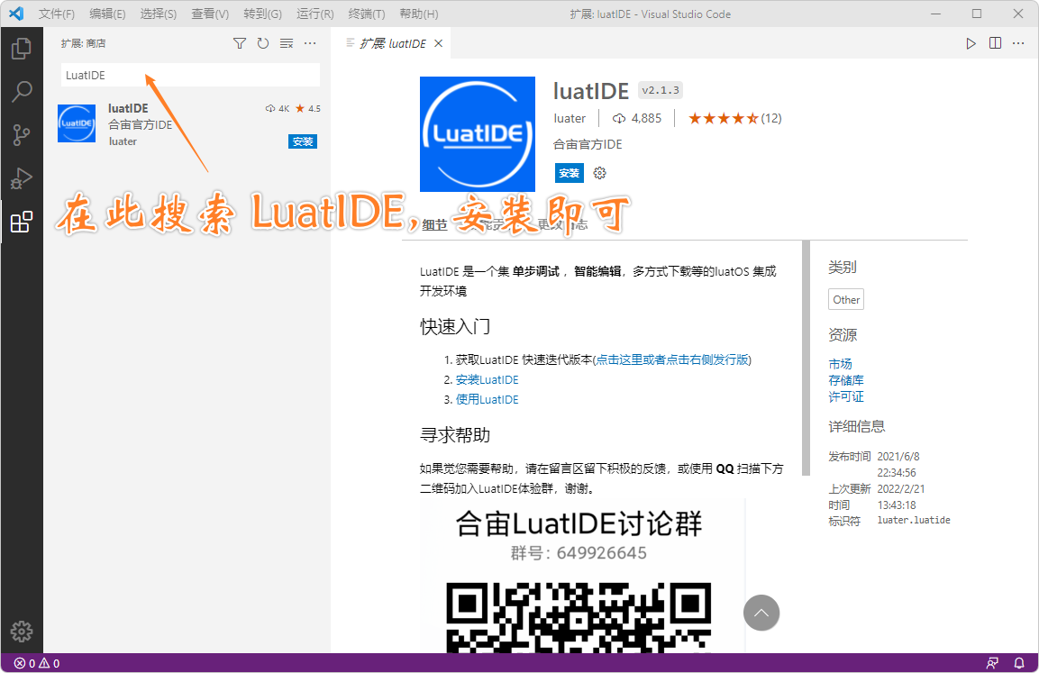The image size is (1039, 673).
Task: Click the 群号: 649926645 text
Action: 579,553
